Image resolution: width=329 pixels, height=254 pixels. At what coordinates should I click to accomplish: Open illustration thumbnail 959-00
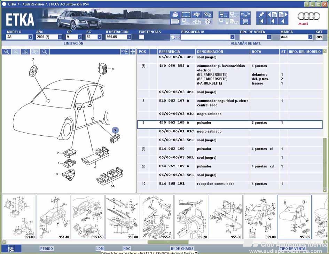(260, 217)
